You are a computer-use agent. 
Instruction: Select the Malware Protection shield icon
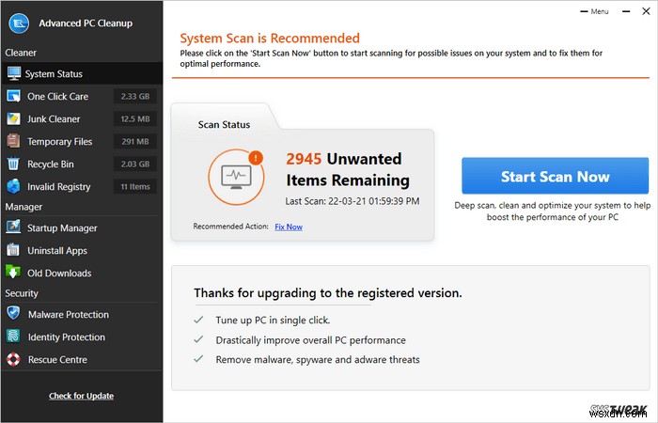13,314
